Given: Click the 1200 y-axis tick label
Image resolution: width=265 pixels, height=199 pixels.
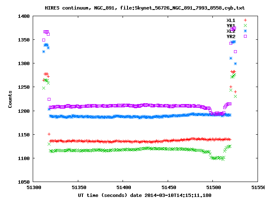Looking at the screenshot, I should (x=24, y=111).
